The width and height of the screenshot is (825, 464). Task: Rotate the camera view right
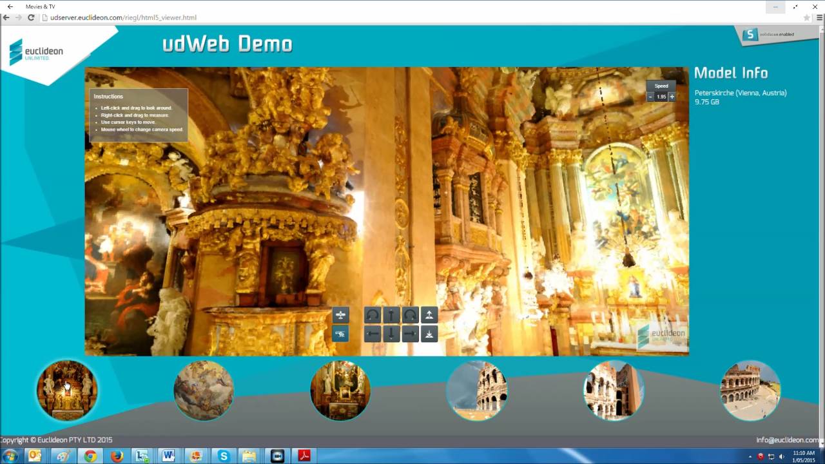pyautogui.click(x=411, y=314)
